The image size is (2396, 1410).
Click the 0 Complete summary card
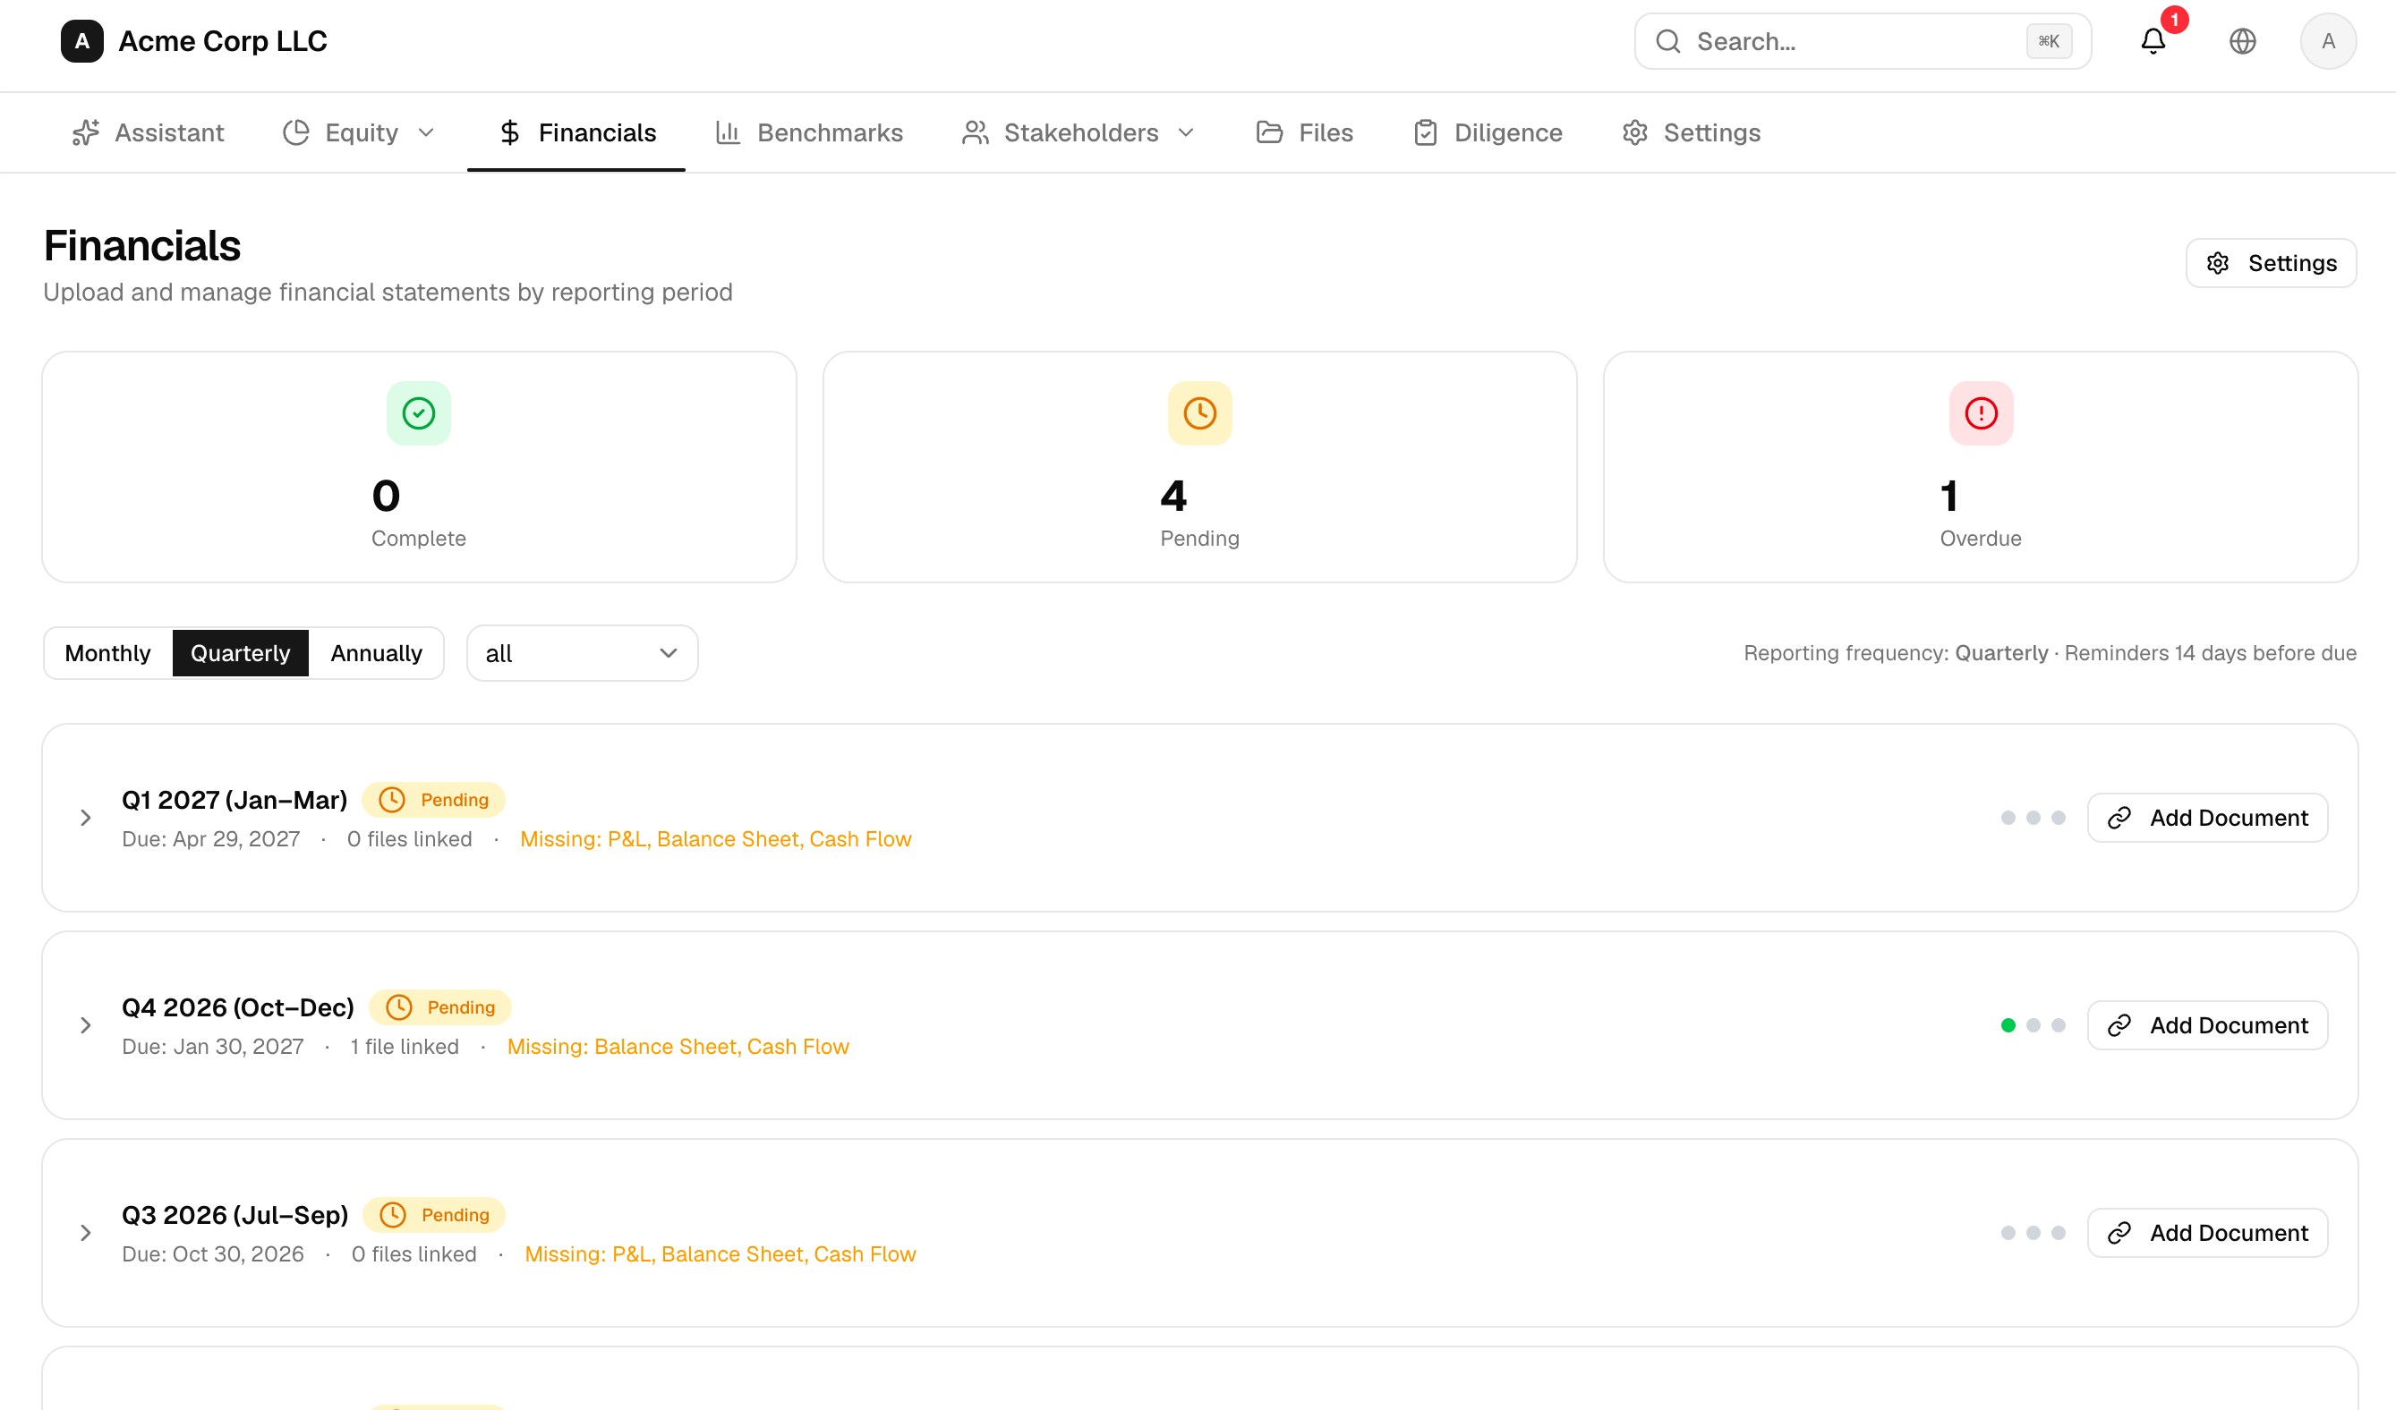(418, 466)
